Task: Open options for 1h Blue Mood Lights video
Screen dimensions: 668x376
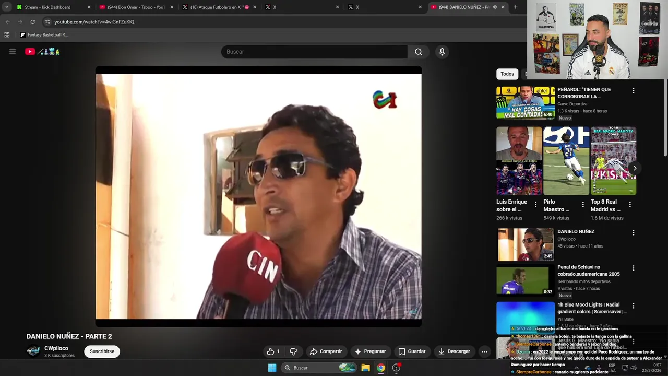Action: click(634, 305)
